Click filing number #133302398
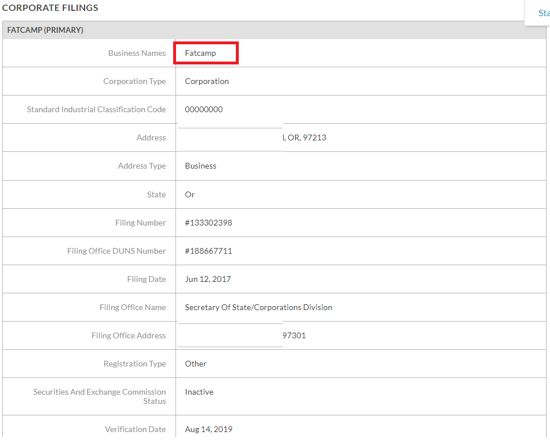Screen dimensions: 550x443 pos(208,223)
